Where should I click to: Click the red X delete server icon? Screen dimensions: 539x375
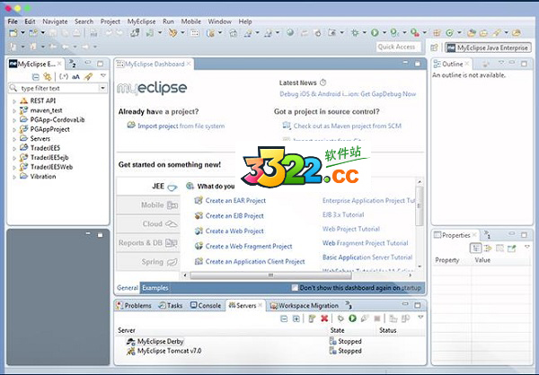click(x=324, y=318)
